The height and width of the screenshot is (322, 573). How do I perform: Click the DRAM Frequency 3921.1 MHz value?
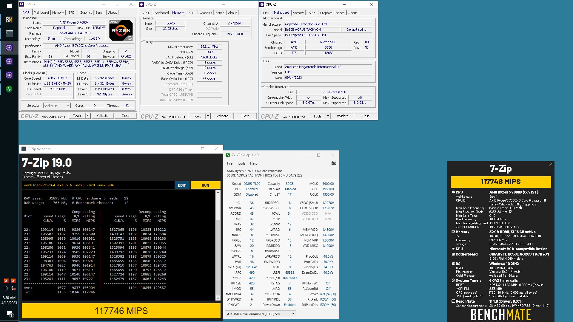(x=209, y=47)
